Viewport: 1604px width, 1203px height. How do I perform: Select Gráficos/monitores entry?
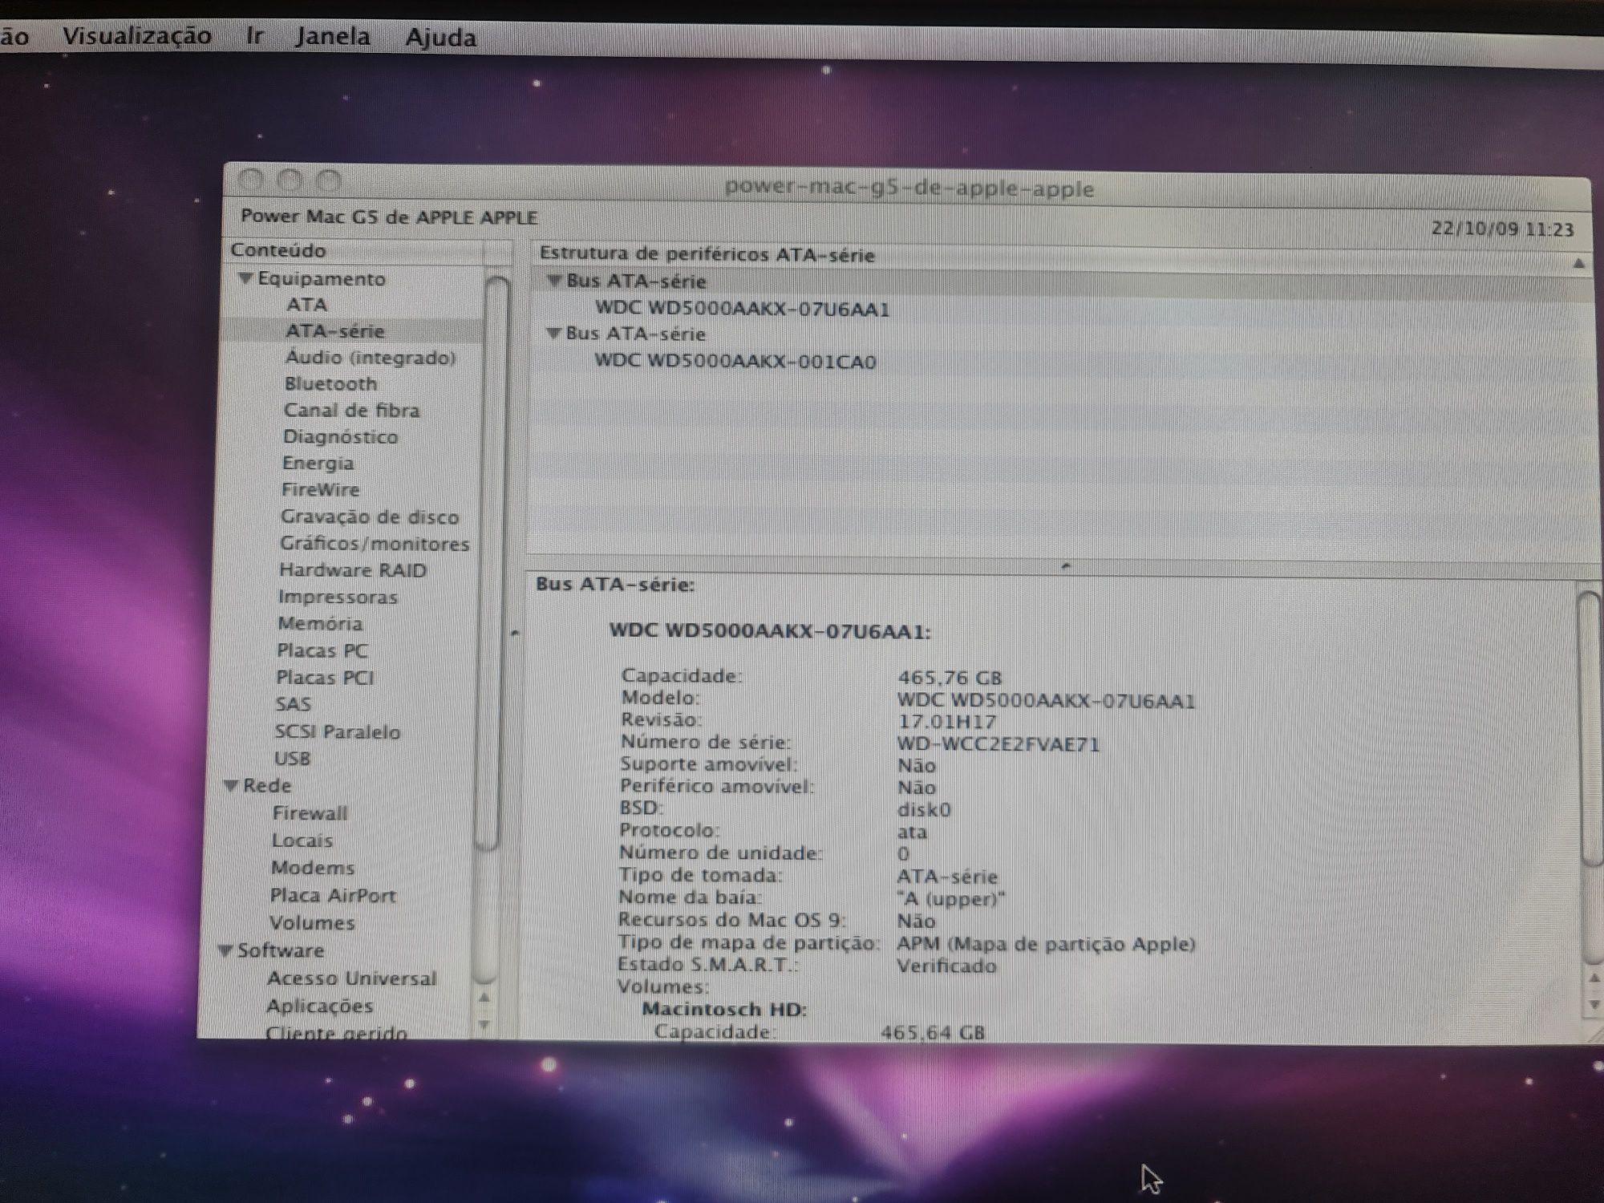click(x=375, y=544)
